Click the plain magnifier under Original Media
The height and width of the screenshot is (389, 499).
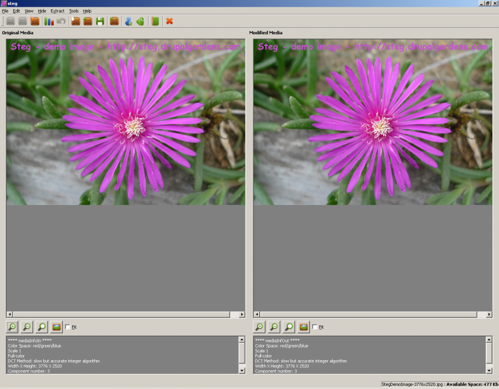point(42,326)
